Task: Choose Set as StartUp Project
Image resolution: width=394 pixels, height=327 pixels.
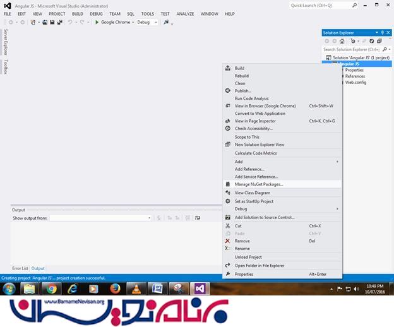Action: 254,201
